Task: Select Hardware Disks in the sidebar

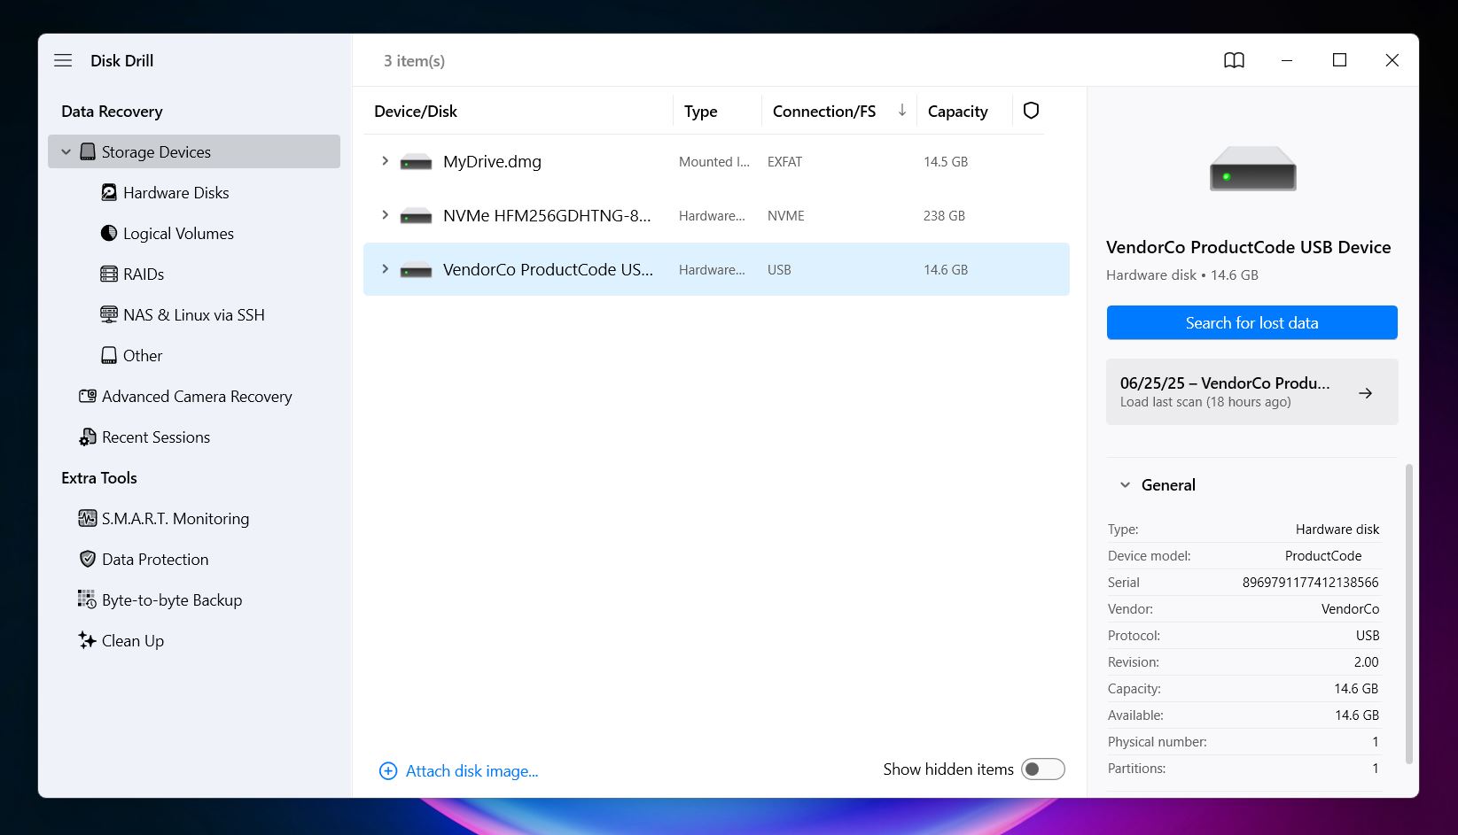Action: click(175, 193)
